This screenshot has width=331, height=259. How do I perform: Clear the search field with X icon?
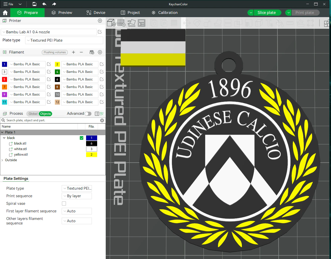102,120
